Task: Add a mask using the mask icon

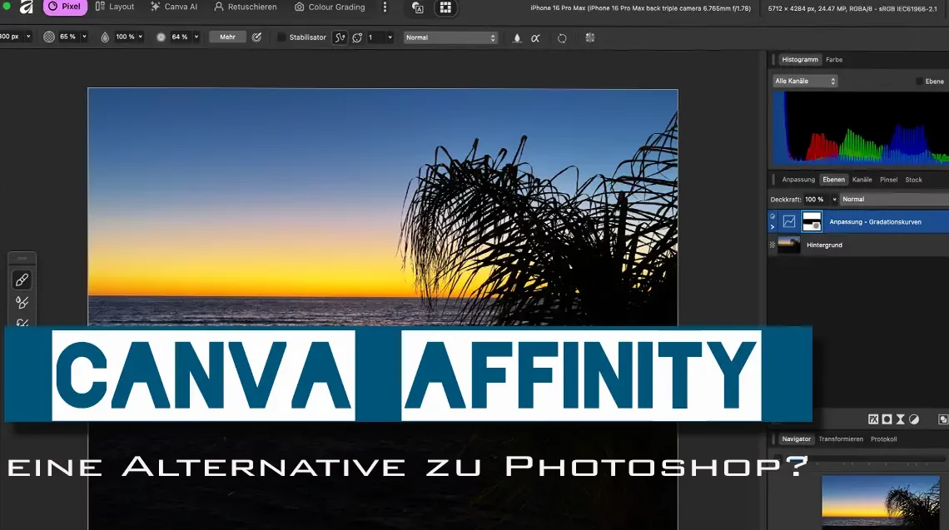Action: (x=887, y=420)
